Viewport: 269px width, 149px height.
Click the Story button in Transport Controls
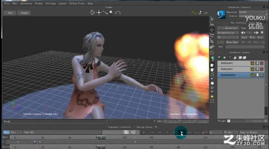click(6, 132)
